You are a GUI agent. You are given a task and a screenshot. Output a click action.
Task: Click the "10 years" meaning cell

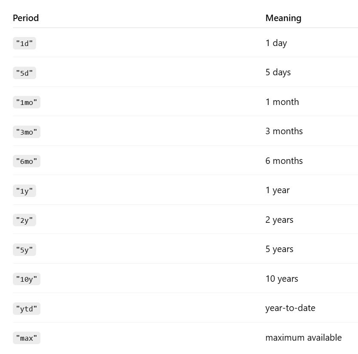pyautogui.click(x=282, y=279)
